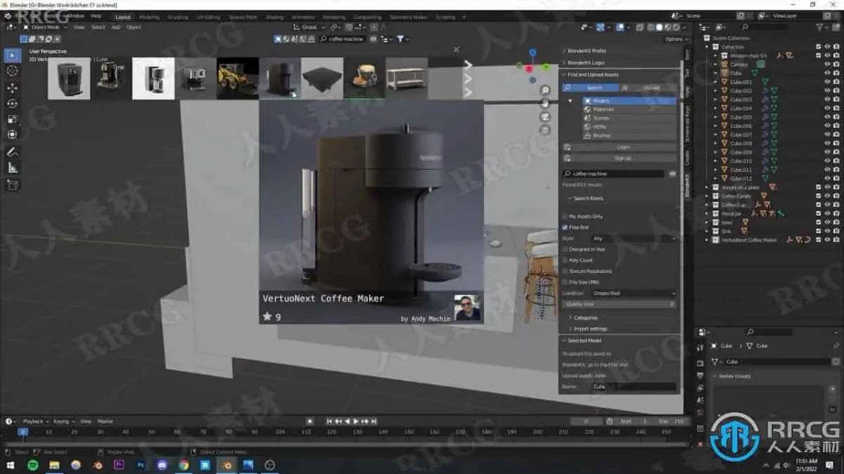Click the zoom magnifier icon in viewport gizmos
Viewport: 844px width, 474px height.
[x=545, y=91]
